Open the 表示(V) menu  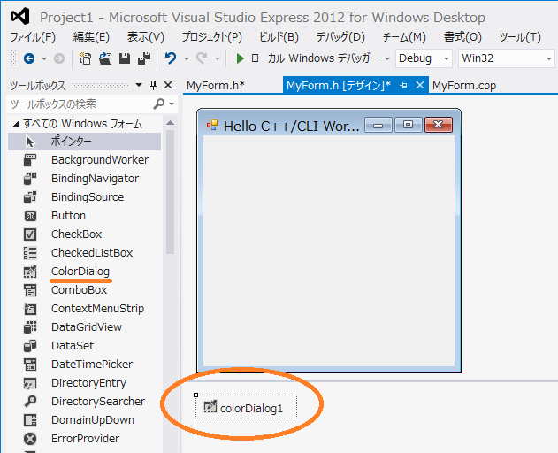[146, 37]
